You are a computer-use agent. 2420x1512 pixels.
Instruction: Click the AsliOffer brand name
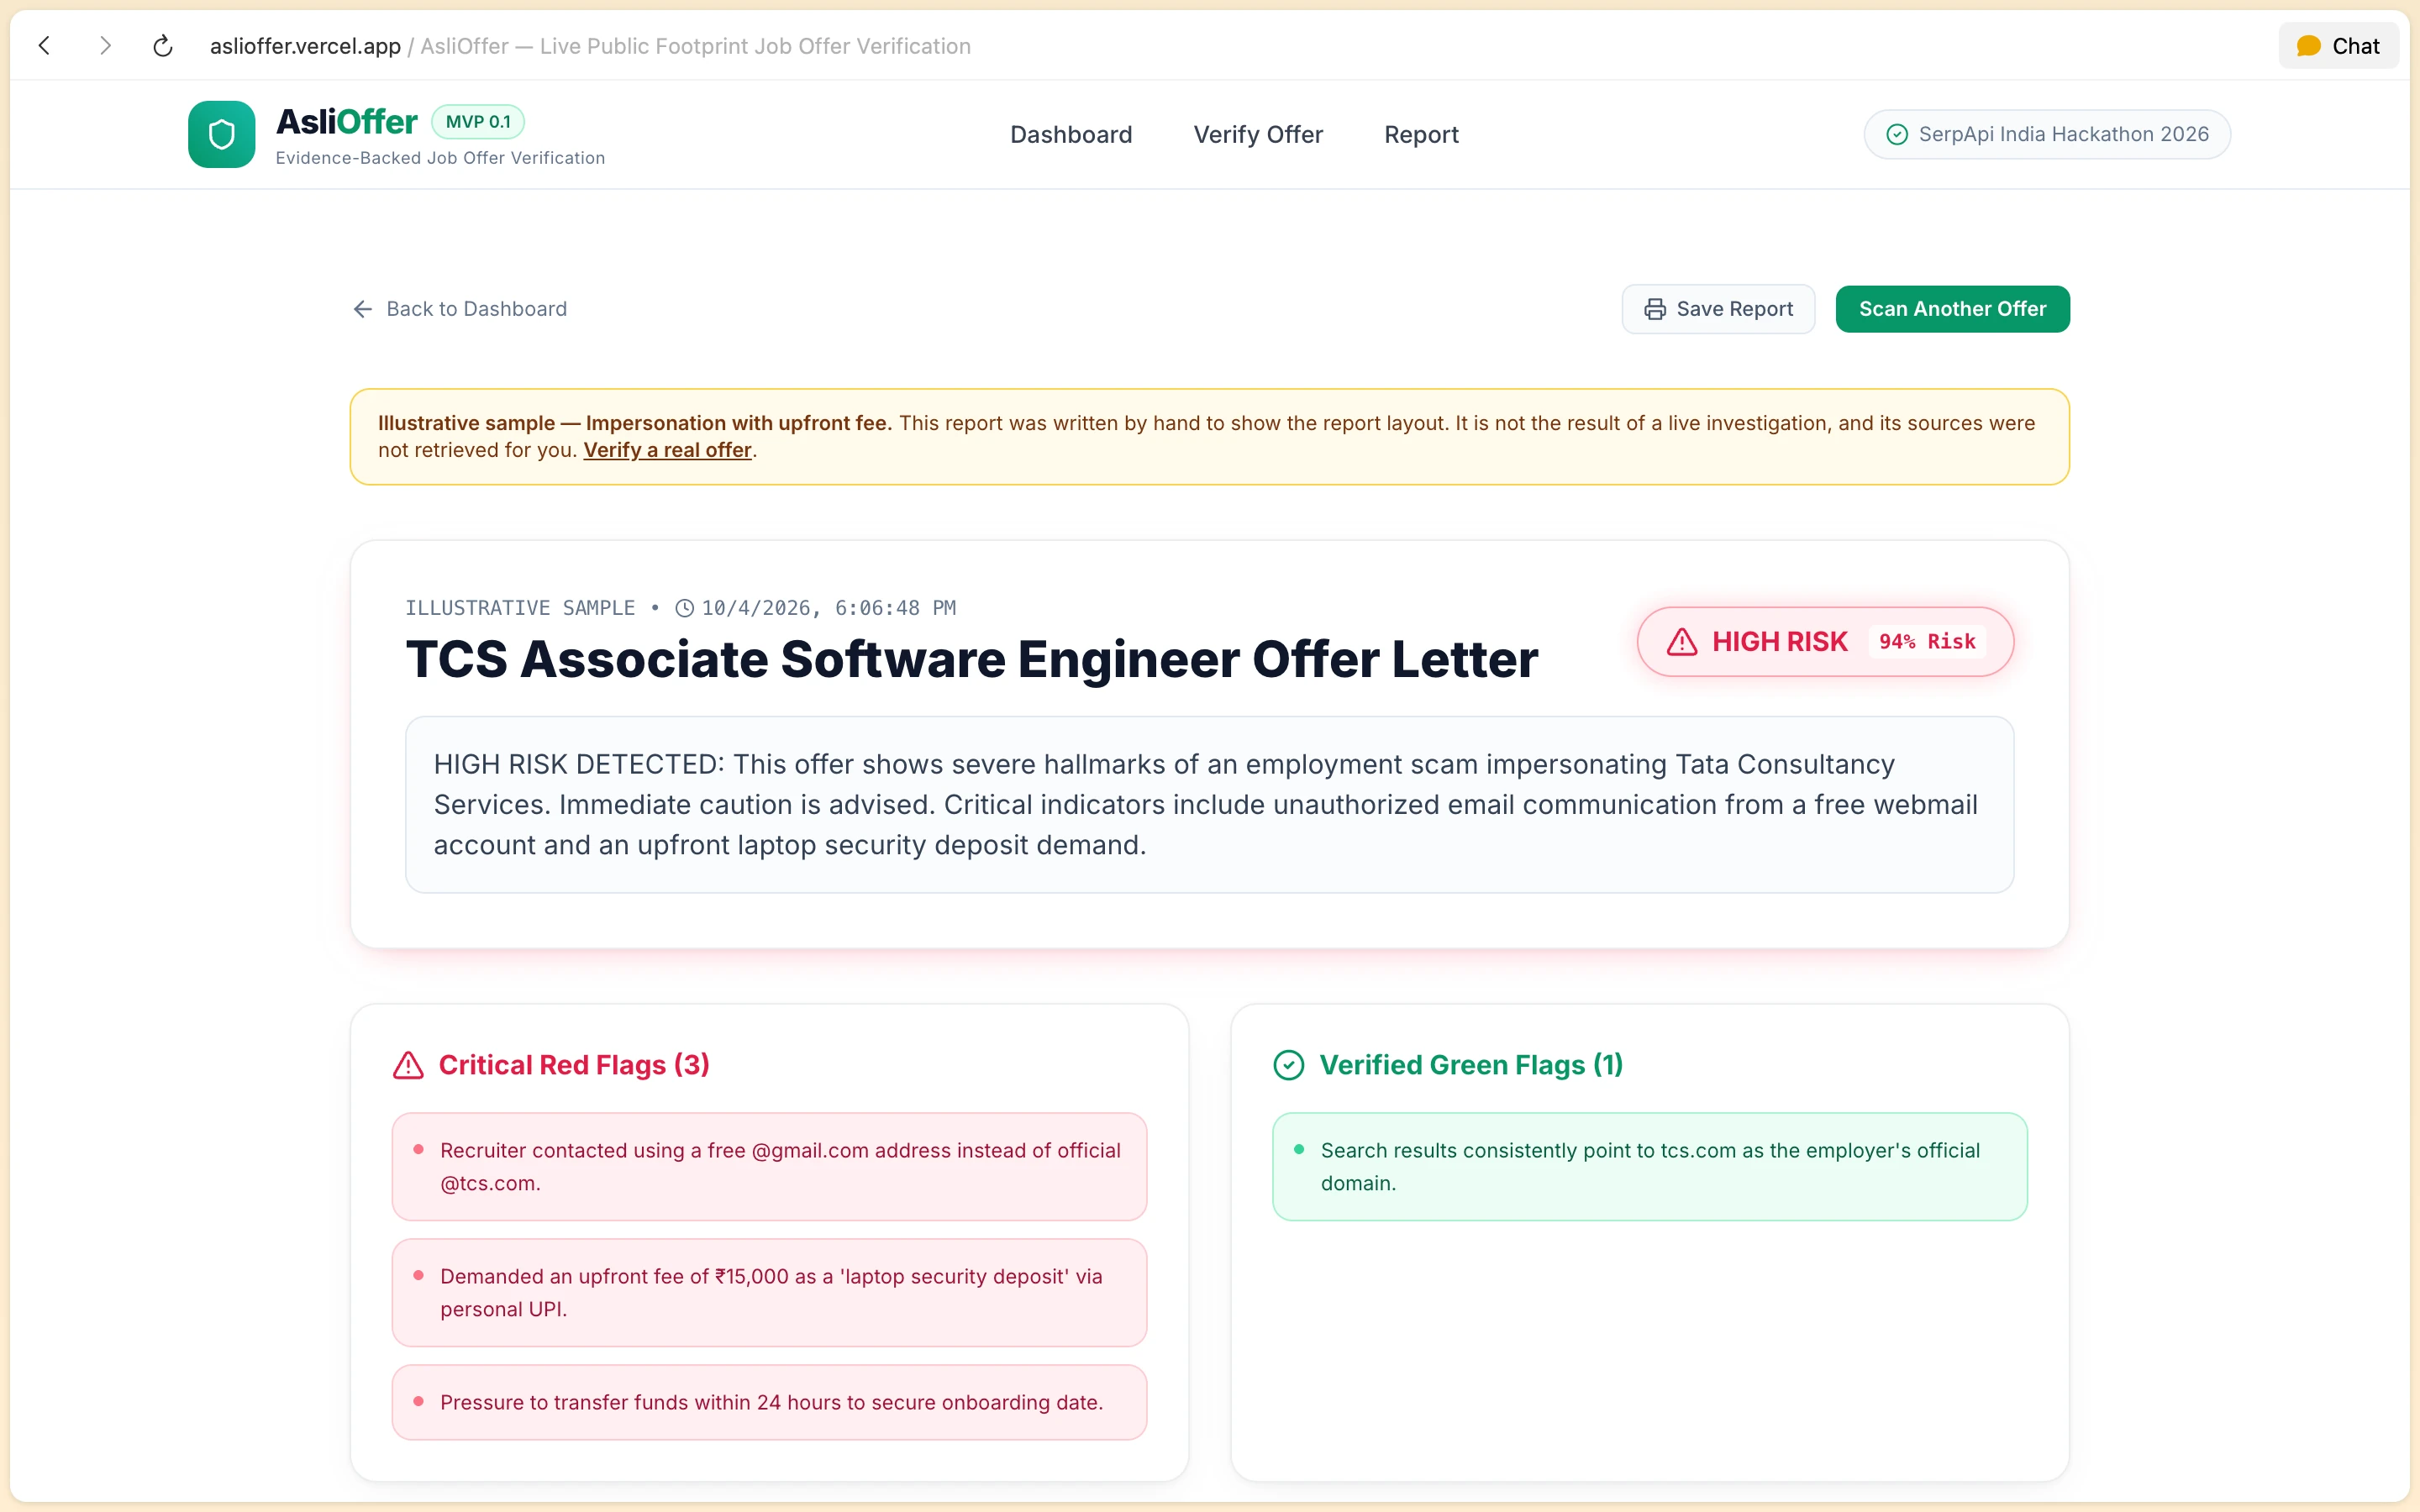[x=346, y=121]
